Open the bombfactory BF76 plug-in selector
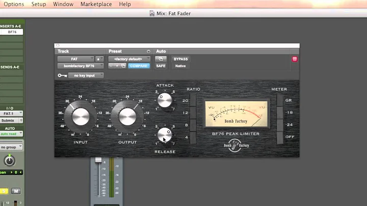Screen dimensions: 367x206 pyautogui.click(x=81, y=66)
